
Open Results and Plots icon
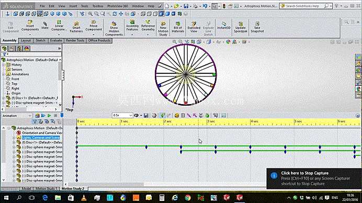click(216, 116)
